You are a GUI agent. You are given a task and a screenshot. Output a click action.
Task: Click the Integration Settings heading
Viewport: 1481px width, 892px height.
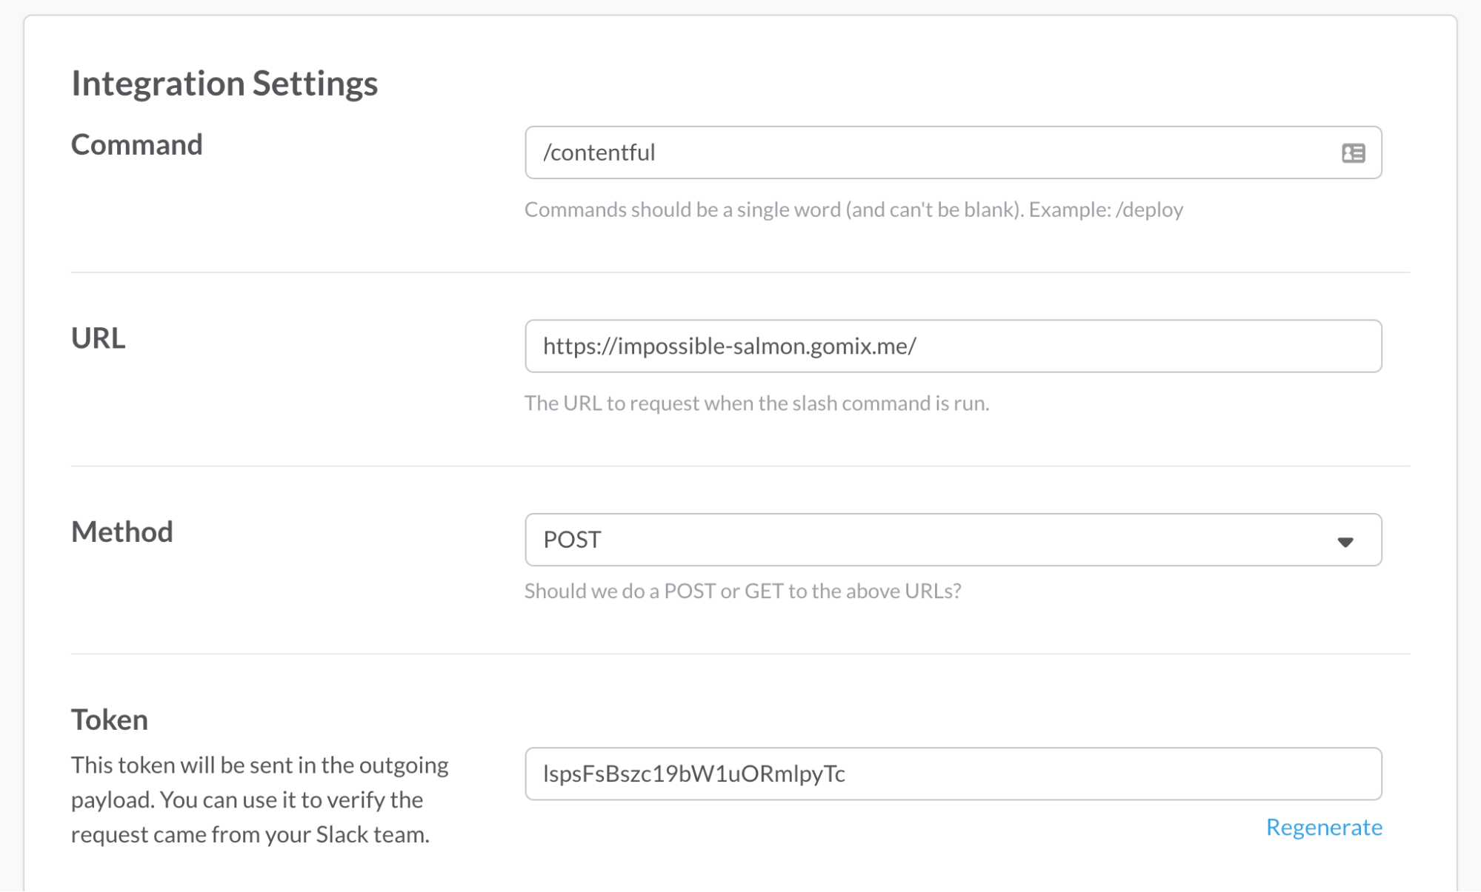[x=224, y=83]
